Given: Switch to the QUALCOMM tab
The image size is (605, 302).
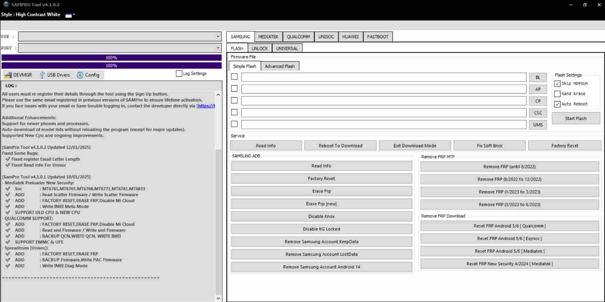Looking at the screenshot, I should pos(298,37).
